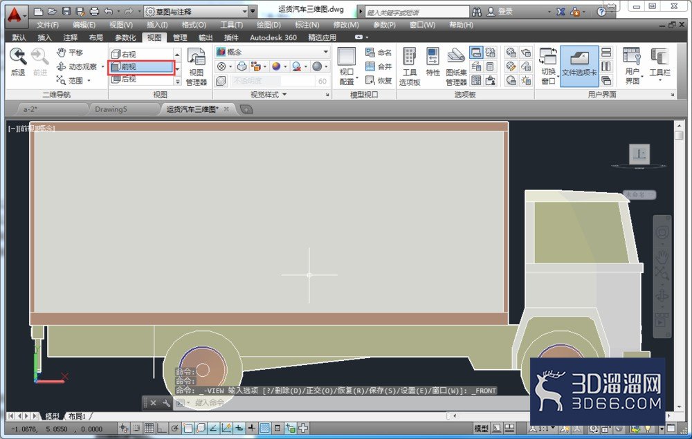Click the 范围 zoom extents tool
The width and height of the screenshot is (692, 439).
(x=62, y=80)
